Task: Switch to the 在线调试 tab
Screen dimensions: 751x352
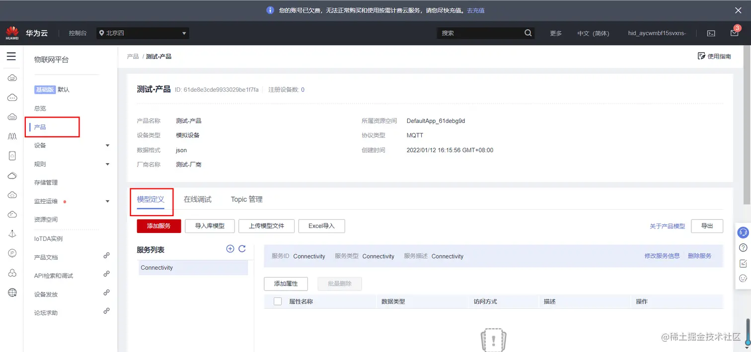Action: click(199, 199)
